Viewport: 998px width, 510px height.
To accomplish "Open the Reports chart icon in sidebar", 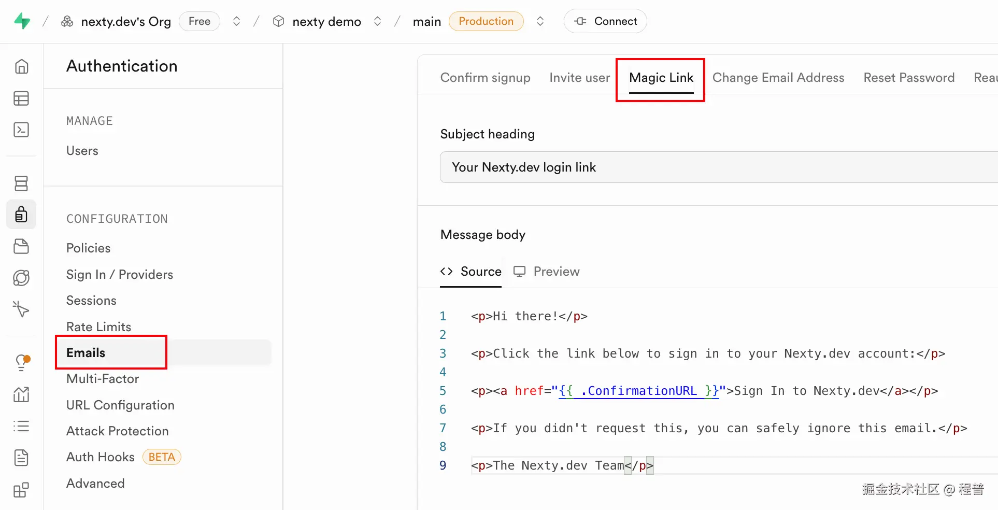I will pos(21,395).
